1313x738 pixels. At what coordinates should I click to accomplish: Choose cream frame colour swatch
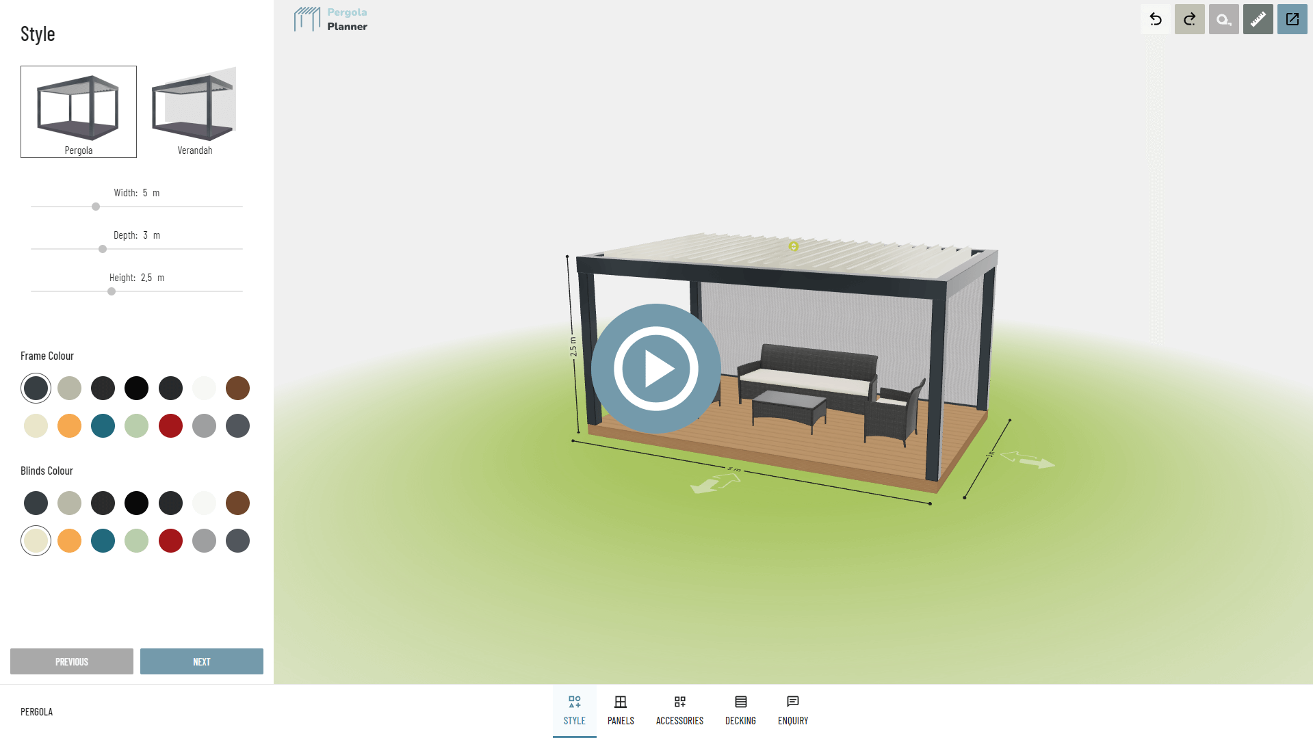pyautogui.click(x=36, y=426)
